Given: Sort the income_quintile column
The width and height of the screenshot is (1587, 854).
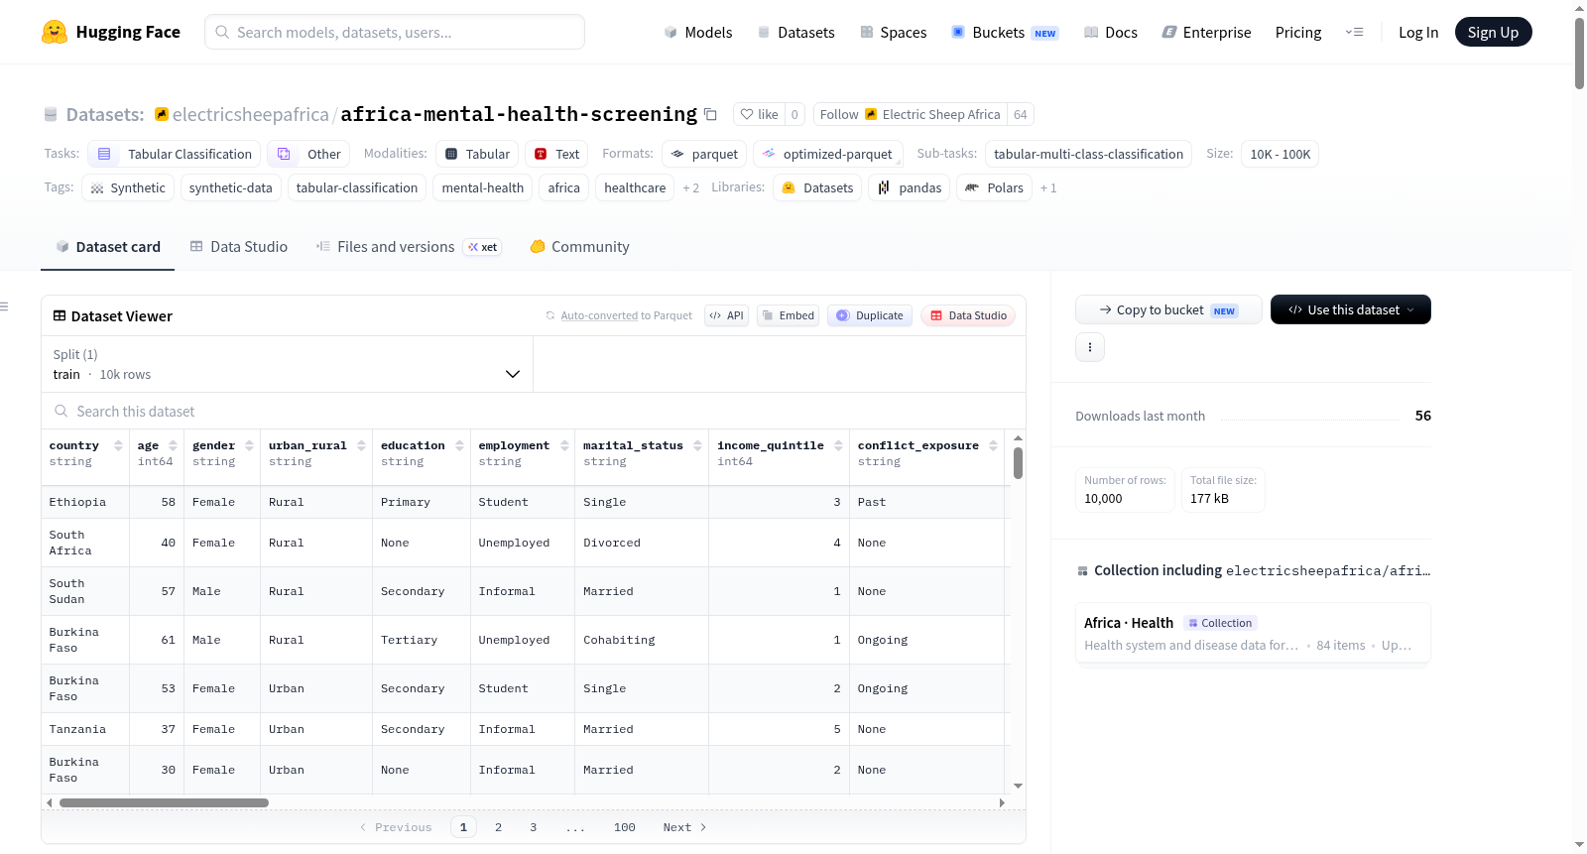Looking at the screenshot, I should click(839, 445).
